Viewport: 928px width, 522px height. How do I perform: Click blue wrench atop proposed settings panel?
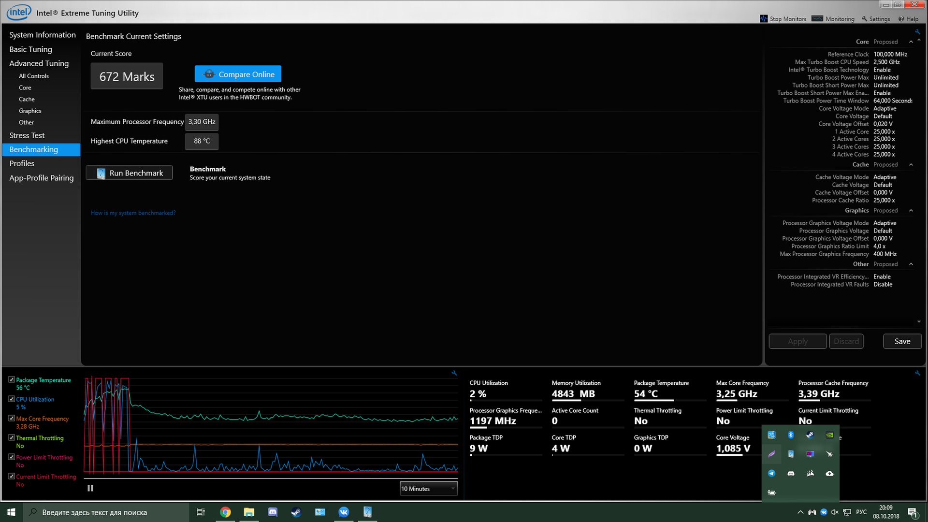[917, 32]
